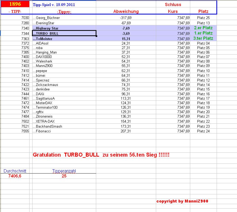This screenshot has height=212, width=237.
Task: Select the TURBO_BULL name cell
Action: pyautogui.click(x=64, y=33)
